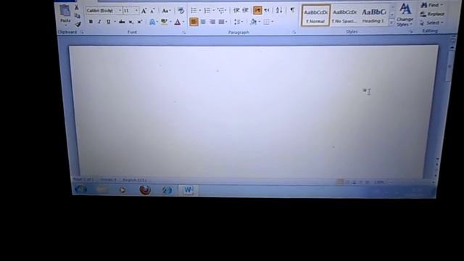Click Decrease Indent icon

point(236,11)
